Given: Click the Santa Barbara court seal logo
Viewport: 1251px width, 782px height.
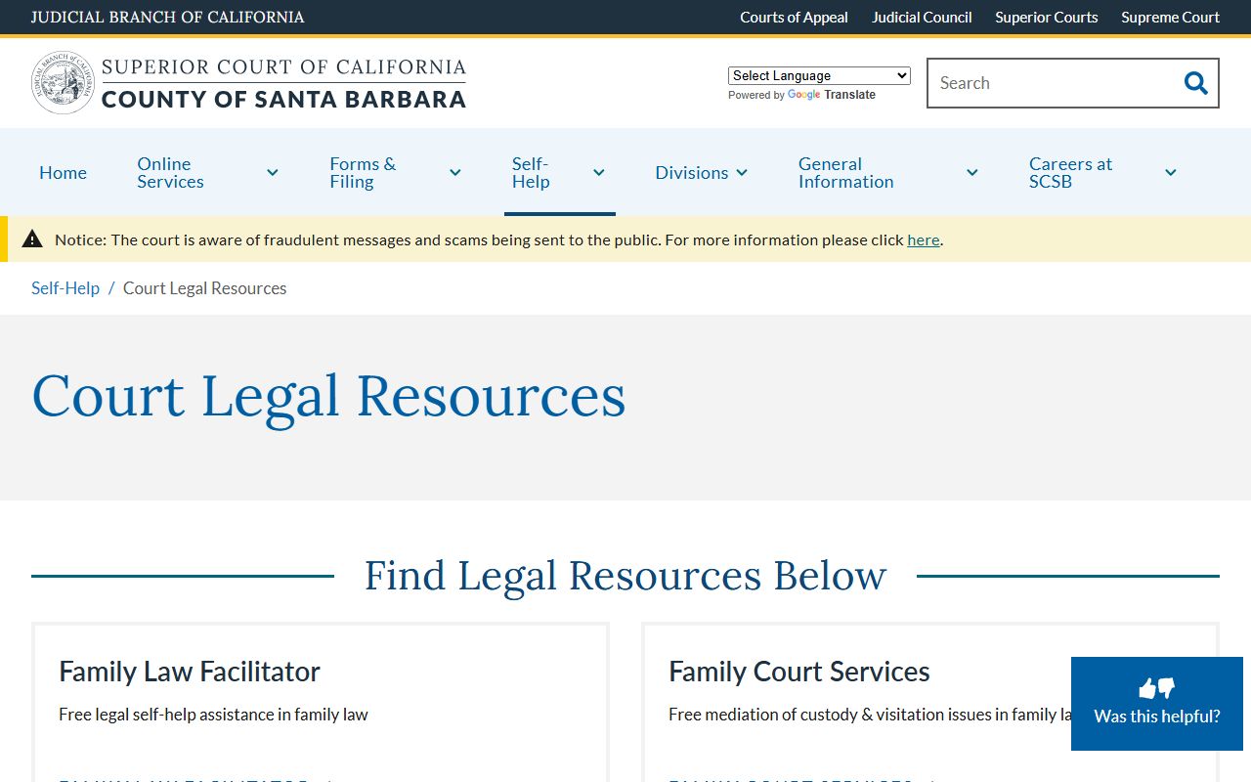Looking at the screenshot, I should pos(63,83).
